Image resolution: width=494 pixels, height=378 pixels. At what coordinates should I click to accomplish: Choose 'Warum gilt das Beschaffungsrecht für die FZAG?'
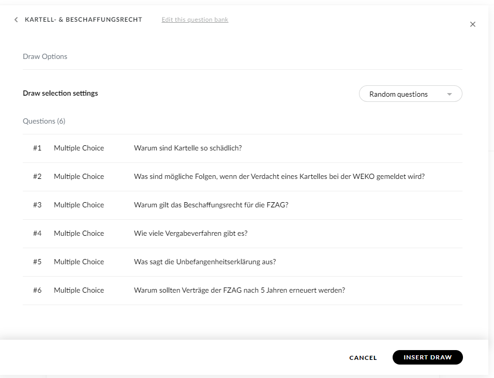point(211,205)
